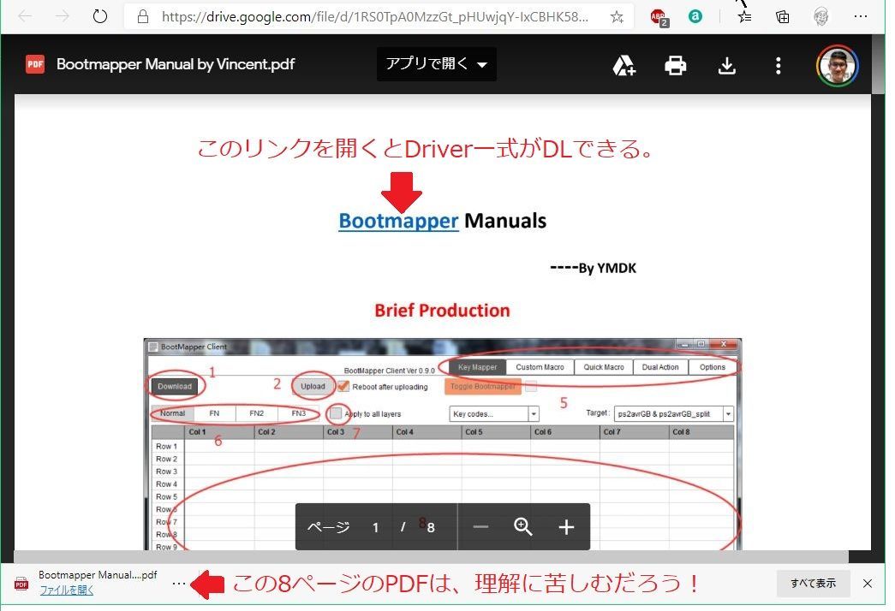Click the Upload button in BootMapper image

click(x=313, y=386)
